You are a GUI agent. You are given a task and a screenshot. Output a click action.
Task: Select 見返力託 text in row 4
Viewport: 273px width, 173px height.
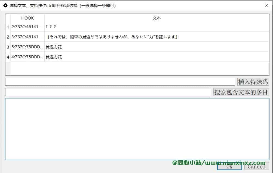tap(157, 57)
